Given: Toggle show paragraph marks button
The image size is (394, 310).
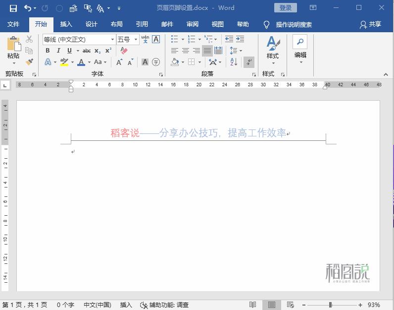Looking at the screenshot, I should click(249, 62).
